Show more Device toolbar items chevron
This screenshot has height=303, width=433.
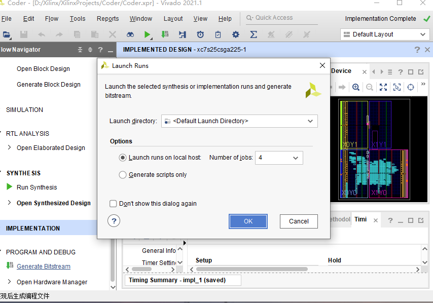[x=423, y=84]
